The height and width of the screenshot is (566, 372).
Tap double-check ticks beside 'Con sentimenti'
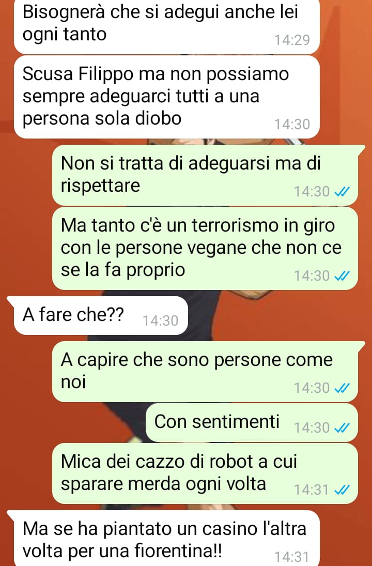coord(342,428)
